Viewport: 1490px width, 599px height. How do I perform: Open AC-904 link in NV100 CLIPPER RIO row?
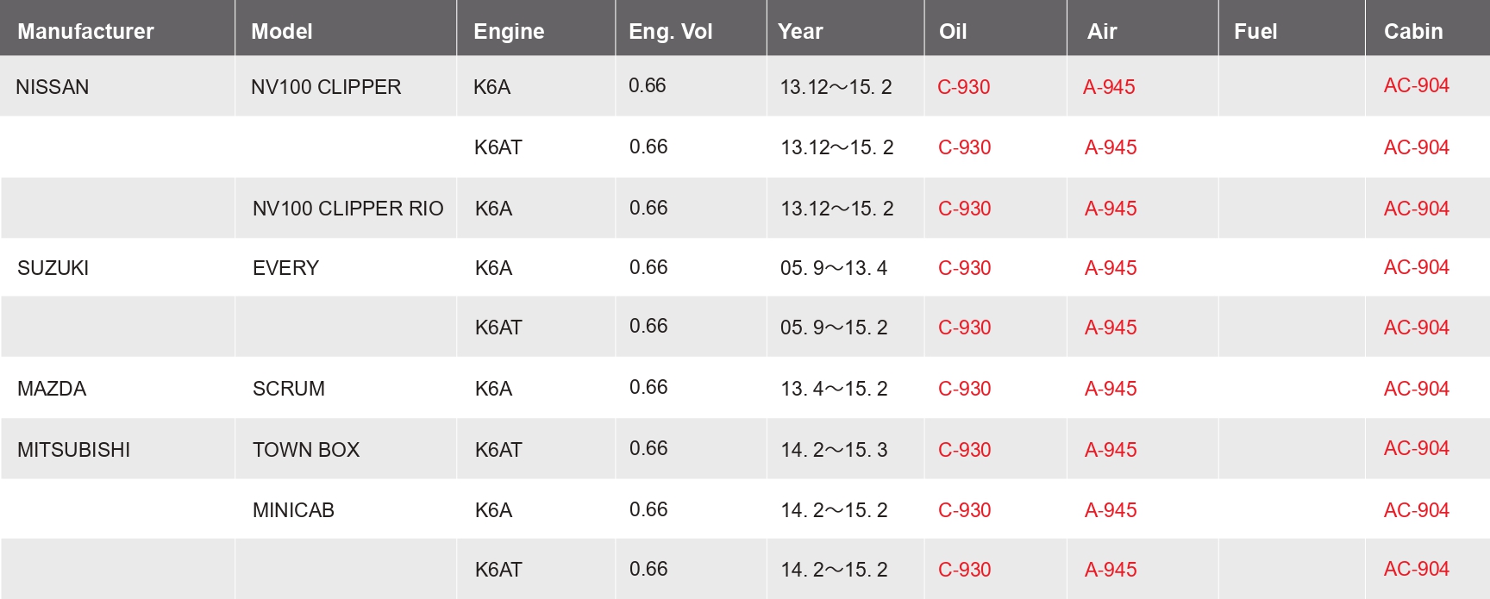click(1416, 209)
